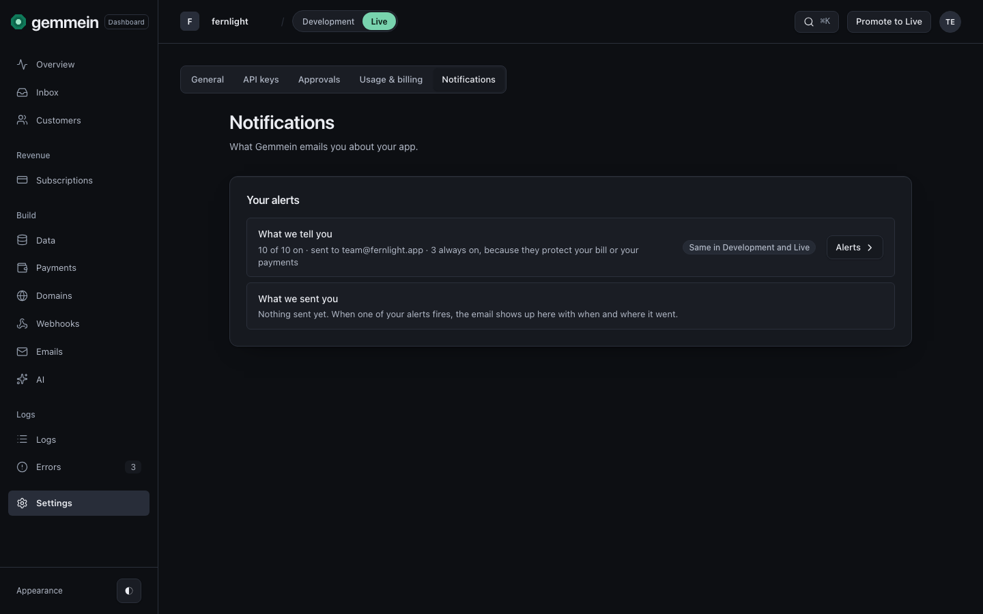983x614 pixels.
Task: Open the Alerts chevron button
Action: click(855, 248)
